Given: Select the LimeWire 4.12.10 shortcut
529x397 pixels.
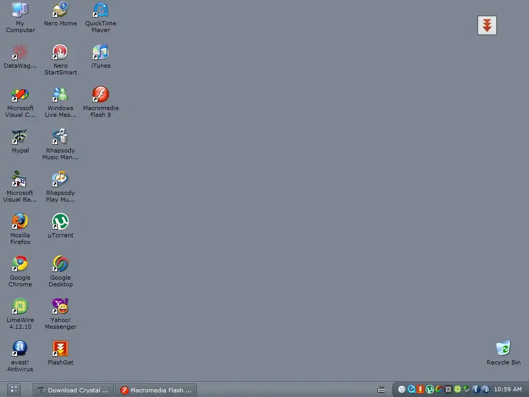Looking at the screenshot, I should 20,314.
